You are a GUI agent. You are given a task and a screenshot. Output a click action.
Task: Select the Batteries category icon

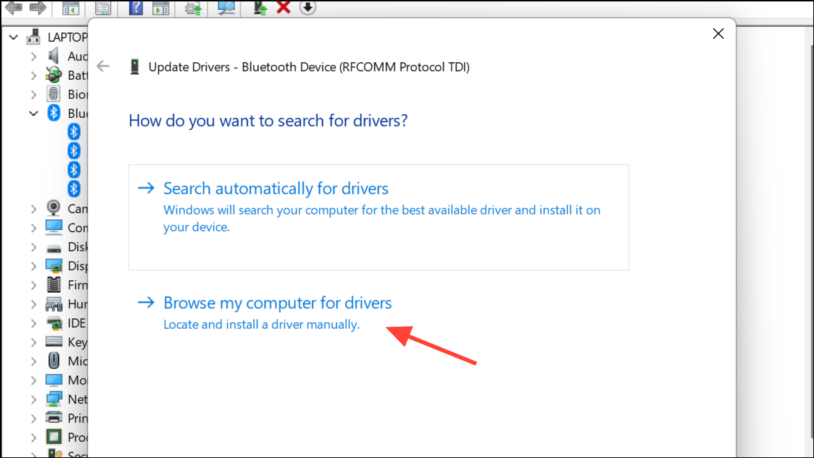coord(54,76)
